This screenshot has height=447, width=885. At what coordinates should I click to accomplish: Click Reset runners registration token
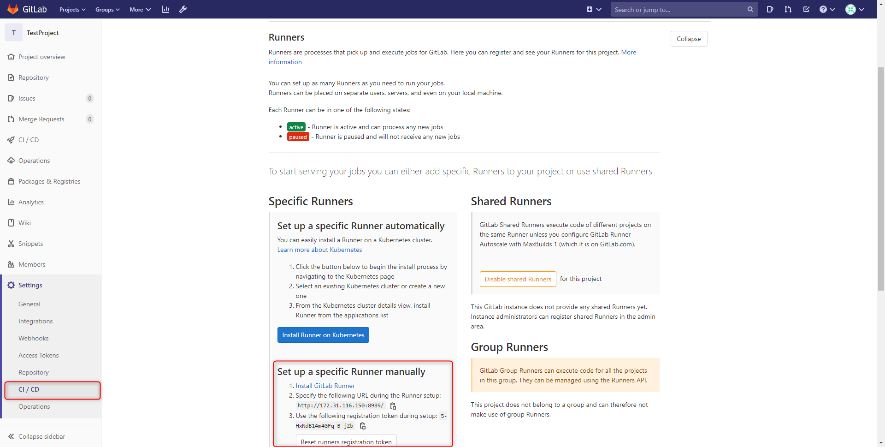point(346,441)
